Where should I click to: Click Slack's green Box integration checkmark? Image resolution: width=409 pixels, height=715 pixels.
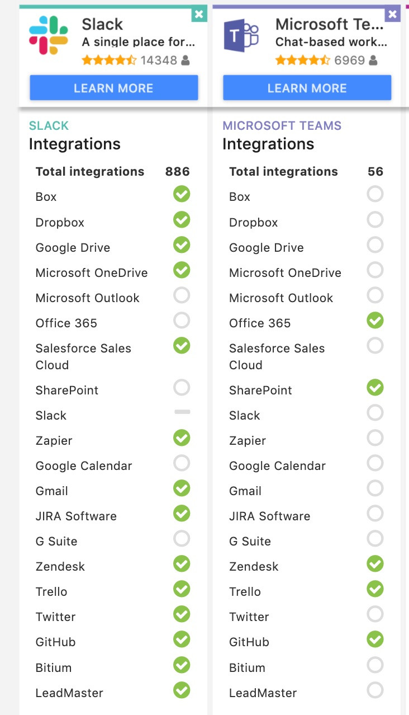pyautogui.click(x=182, y=194)
